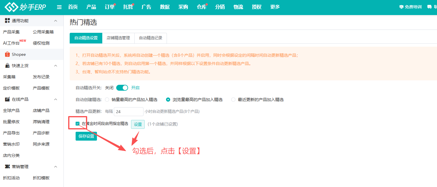
Task: Click the 24-hour interval input field
Action: [128, 112]
